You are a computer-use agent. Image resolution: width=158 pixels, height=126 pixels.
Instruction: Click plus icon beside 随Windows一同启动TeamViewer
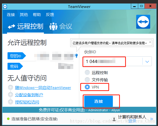tap(11, 87)
